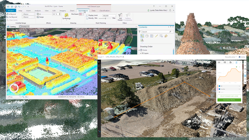Viewport: 249px width, 140px height.
Task: Click the Contents filter funnel icon
Action: [140, 32]
